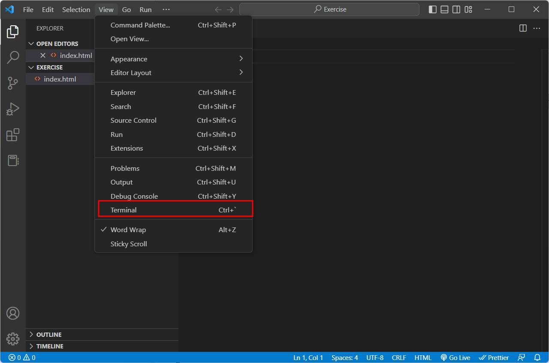Viewport: 549px width, 363px height.
Task: Click the notebook icon in the activity bar
Action: [13, 160]
